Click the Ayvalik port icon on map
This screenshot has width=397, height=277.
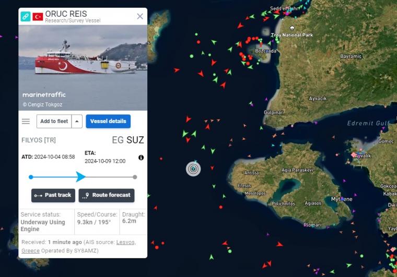coord(354,155)
